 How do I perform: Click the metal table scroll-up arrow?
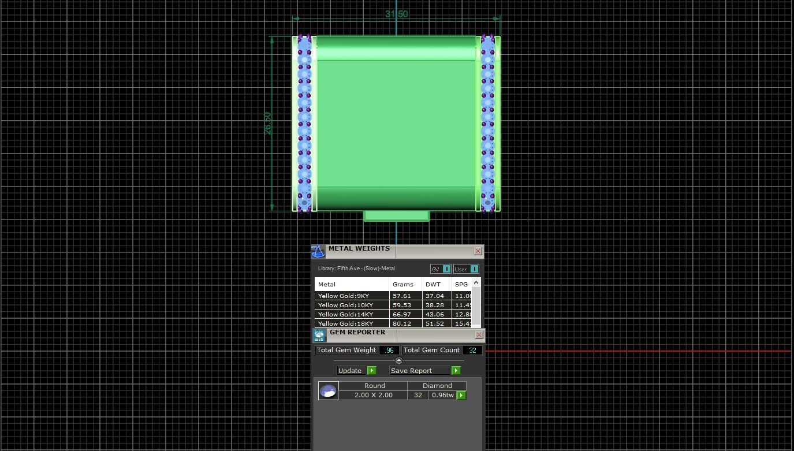[x=476, y=282]
